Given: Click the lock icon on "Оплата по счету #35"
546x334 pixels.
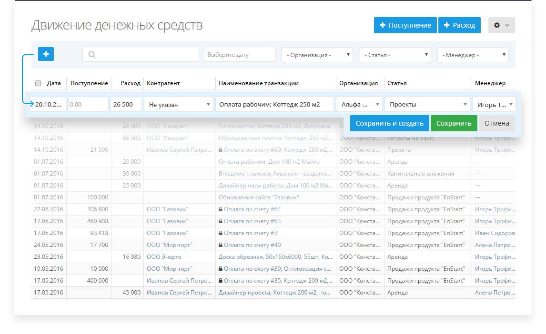Looking at the screenshot, I should pyautogui.click(x=221, y=280).
